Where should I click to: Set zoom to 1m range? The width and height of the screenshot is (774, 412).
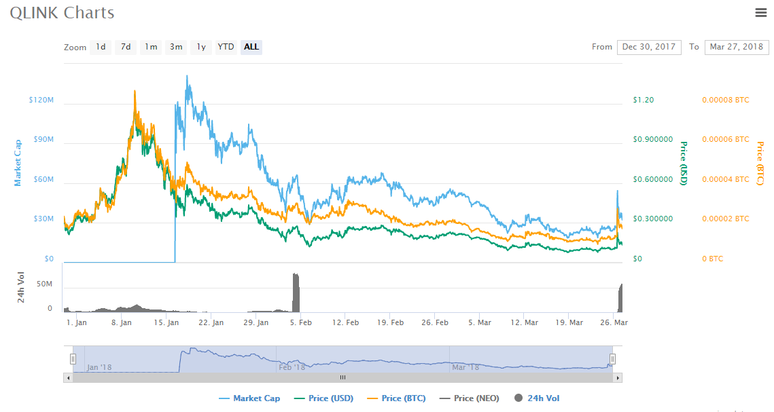[x=151, y=47]
